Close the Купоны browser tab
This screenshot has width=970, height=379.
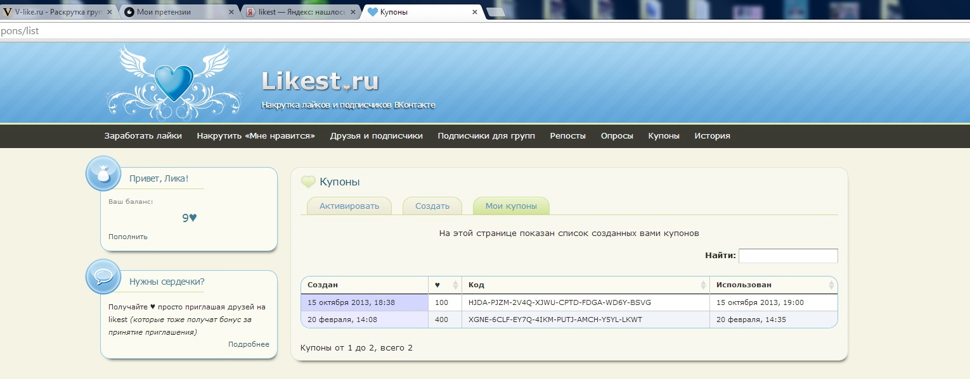point(474,12)
